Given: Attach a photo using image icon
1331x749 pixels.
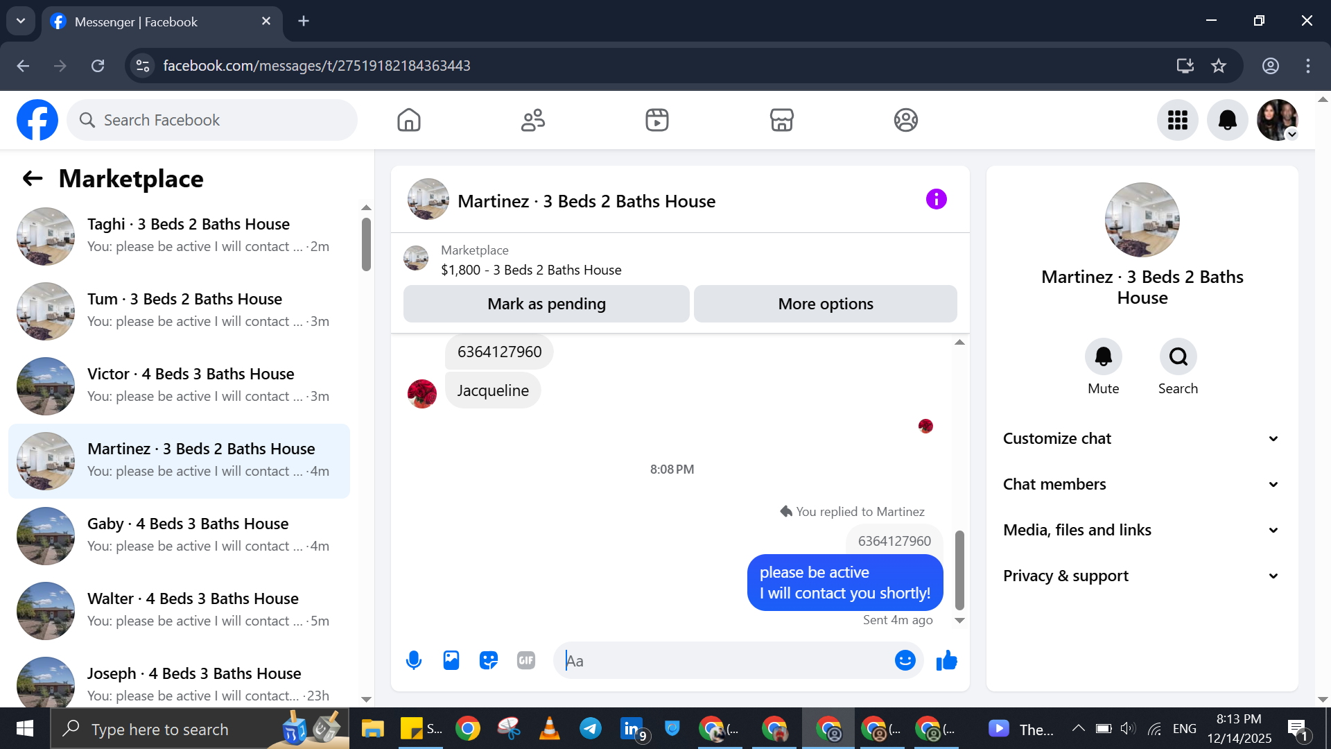Looking at the screenshot, I should point(451,660).
